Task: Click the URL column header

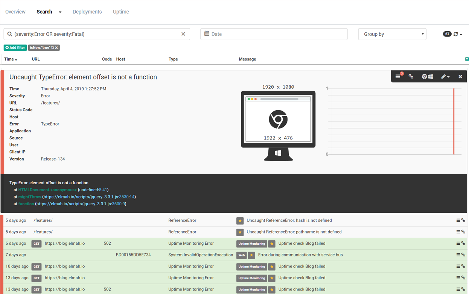Action: pyautogui.click(x=36, y=59)
